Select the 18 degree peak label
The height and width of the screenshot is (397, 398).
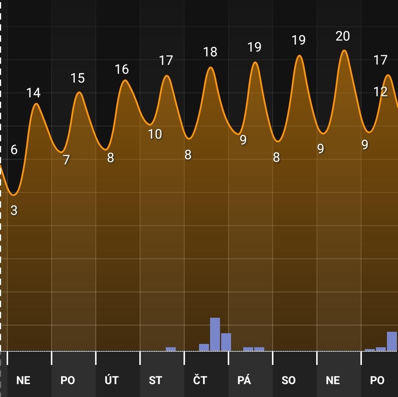[210, 52]
